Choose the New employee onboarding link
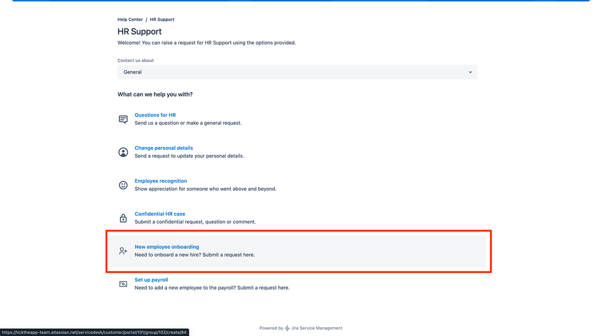The width and height of the screenshot is (602, 336). tap(167, 247)
